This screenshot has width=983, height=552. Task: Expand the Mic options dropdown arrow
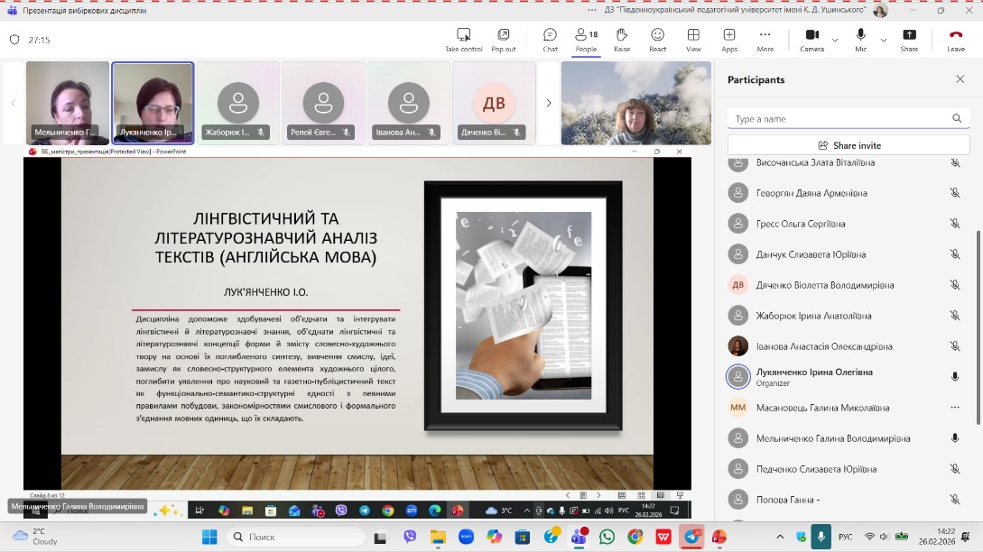(x=884, y=40)
